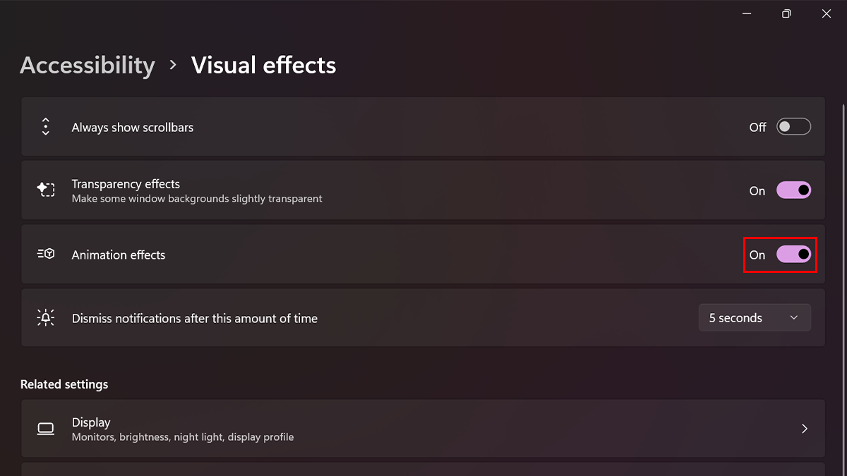Click the down arrow in the 5 seconds box

(x=794, y=318)
